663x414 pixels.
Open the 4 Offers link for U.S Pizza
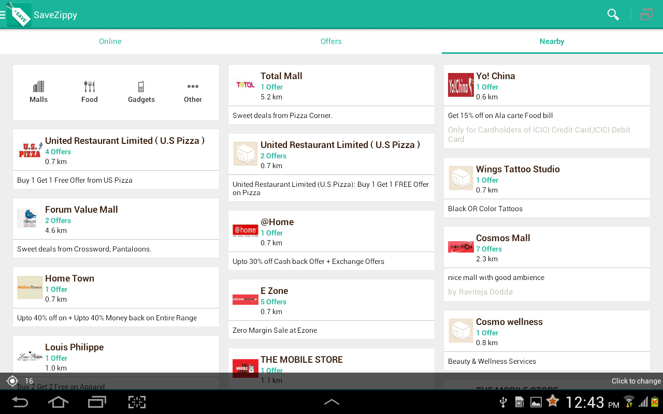coord(58,152)
